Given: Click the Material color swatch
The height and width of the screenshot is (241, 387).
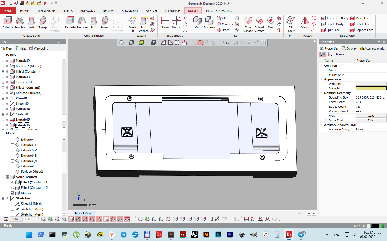Looking at the screenshot, I should [371, 88].
